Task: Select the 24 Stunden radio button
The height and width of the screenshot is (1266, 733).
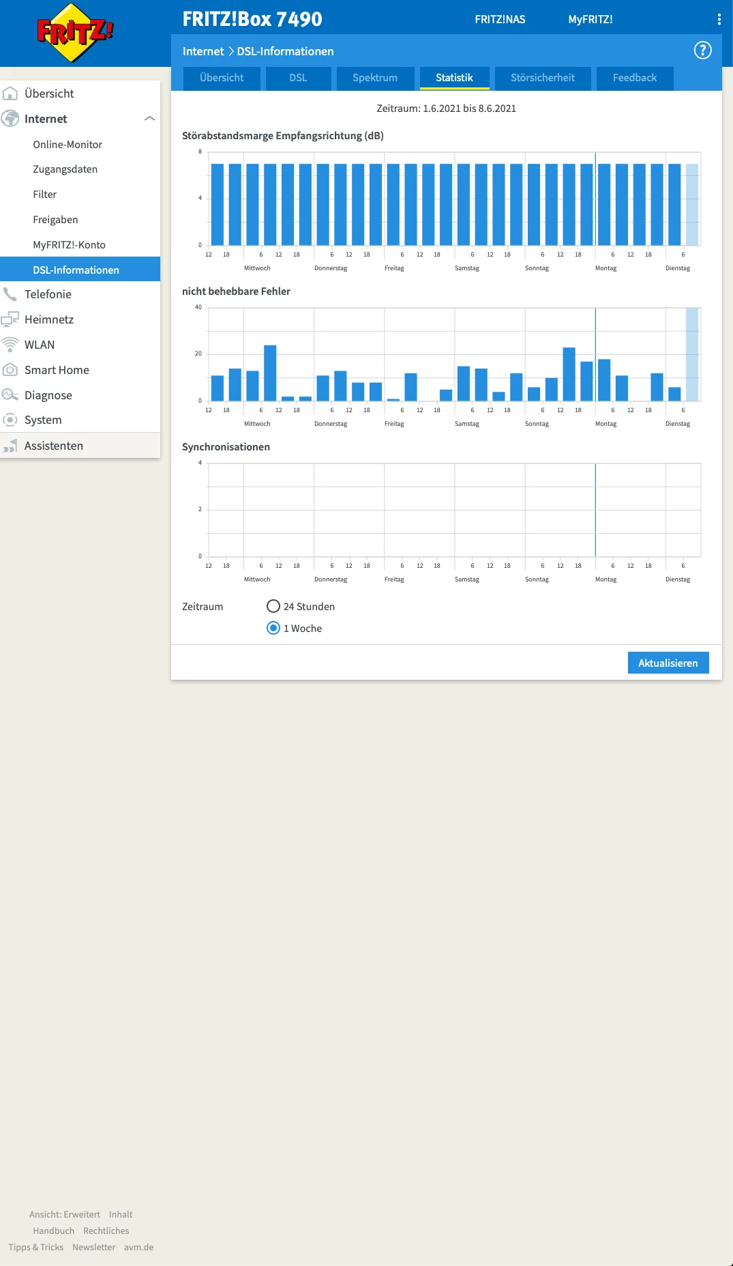Action: point(273,606)
